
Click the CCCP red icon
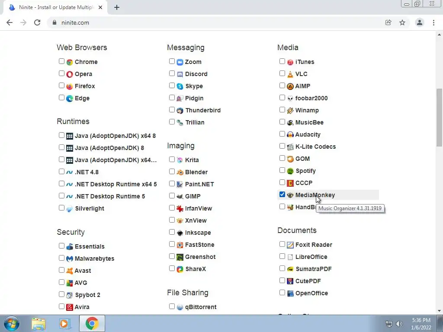tap(290, 183)
